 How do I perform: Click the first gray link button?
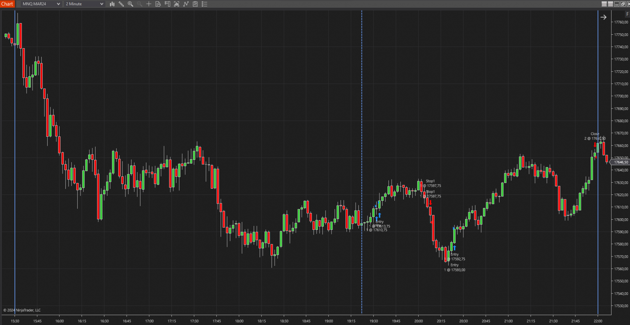pyautogui.click(x=604, y=4)
